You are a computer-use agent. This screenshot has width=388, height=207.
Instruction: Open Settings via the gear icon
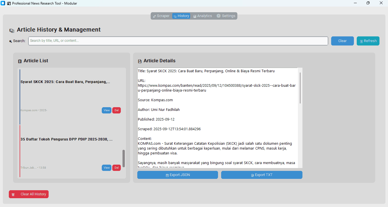pos(218,16)
